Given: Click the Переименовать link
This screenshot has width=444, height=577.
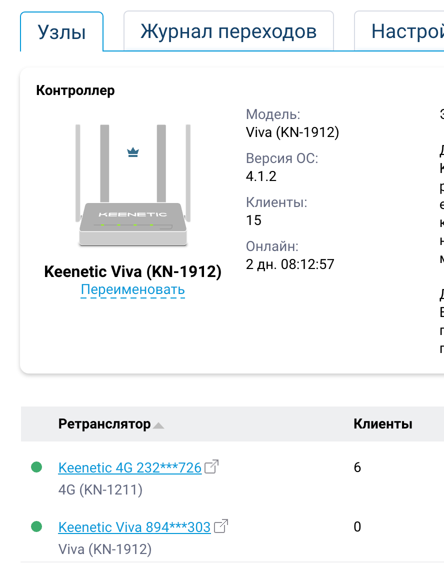Looking at the screenshot, I should pyautogui.click(x=133, y=289).
